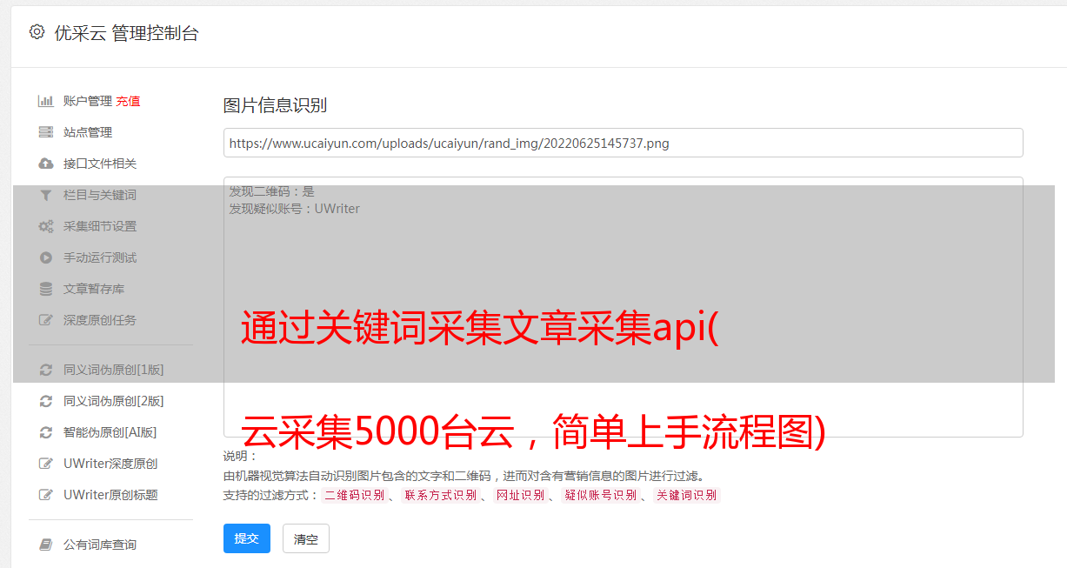Screen dimensions: 1067x568
Task: Select 深度原创任务 in the sidebar
Action: (100, 320)
